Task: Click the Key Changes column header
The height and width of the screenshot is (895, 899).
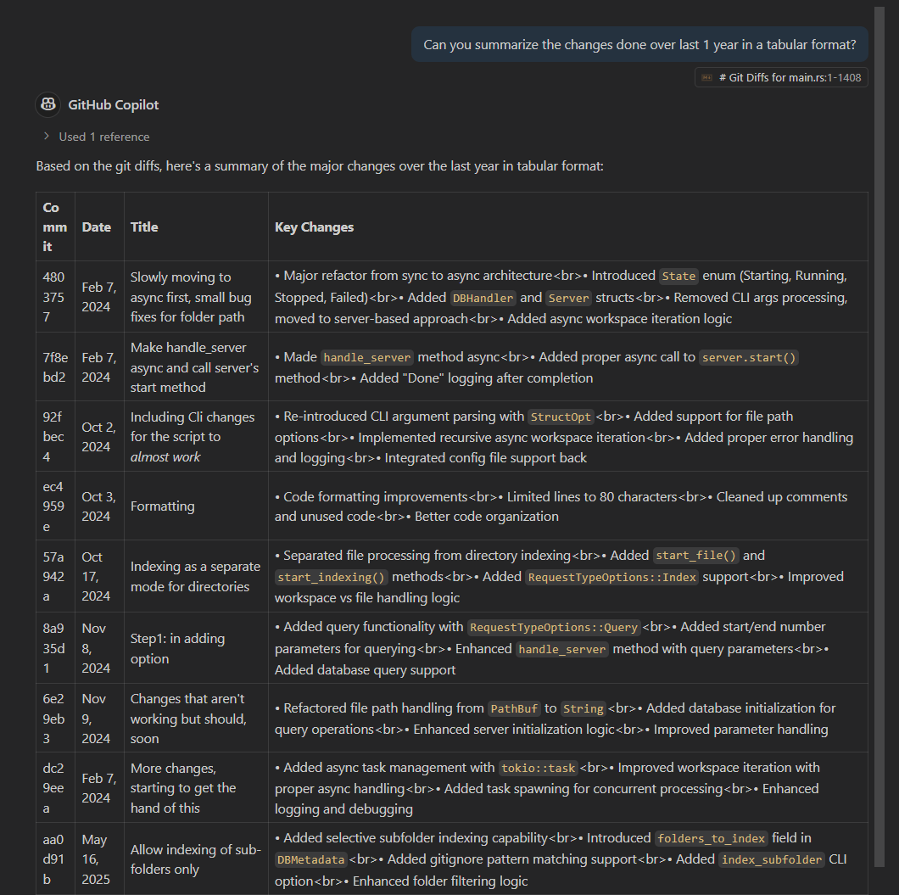Action: 314,227
